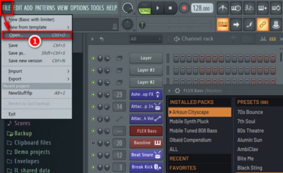Screen dimensions: 283x173
Task: Toggle wait for input icon
Action: click(x=236, y=8)
